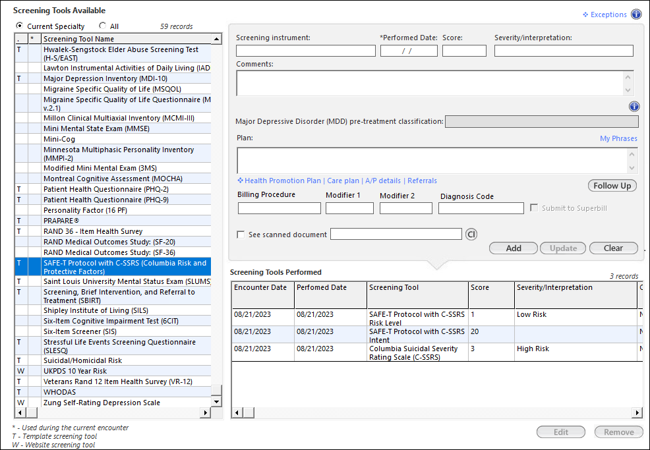650x450 pixels.
Task: Click the CI icon beside scanned document field
Action: 471,234
